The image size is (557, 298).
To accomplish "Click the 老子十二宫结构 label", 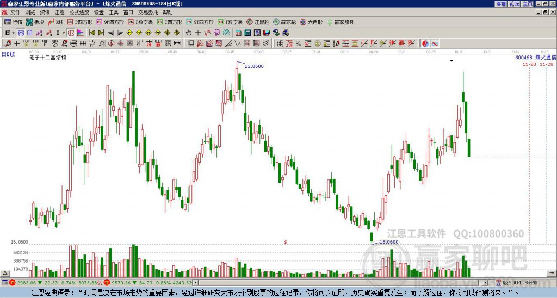I will pyautogui.click(x=48, y=57).
